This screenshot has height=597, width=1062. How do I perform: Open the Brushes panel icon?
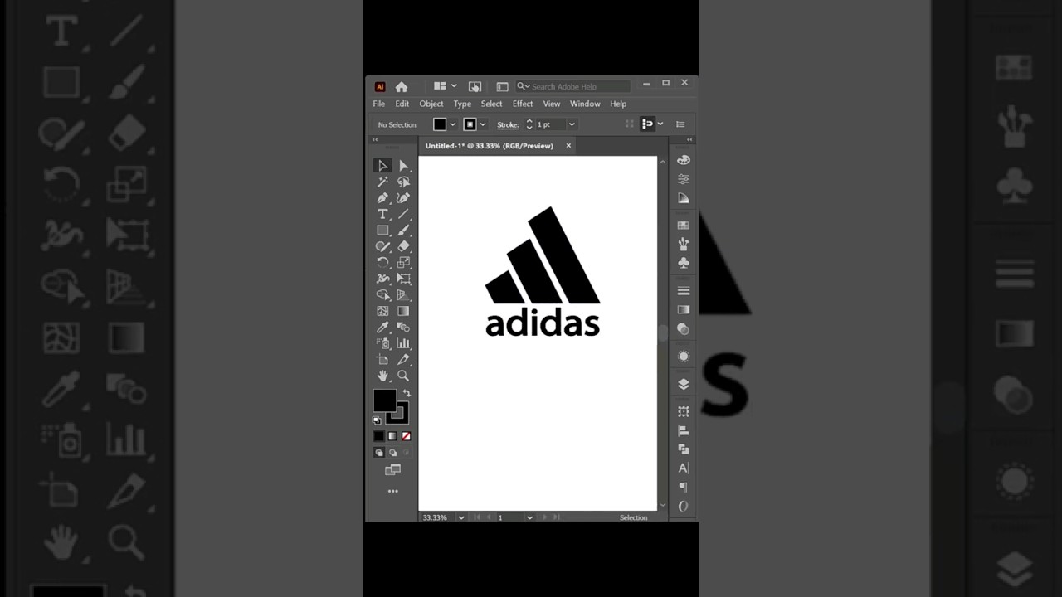click(684, 244)
